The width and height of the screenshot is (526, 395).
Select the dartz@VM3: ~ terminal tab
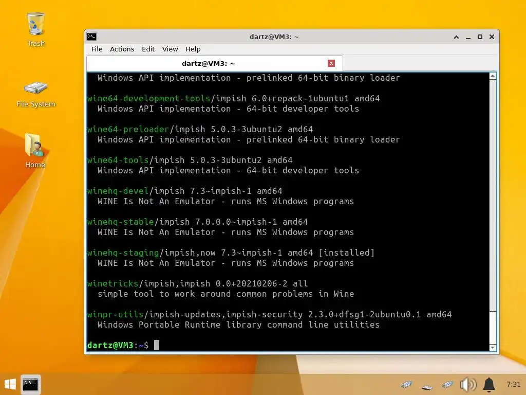[x=215, y=63]
